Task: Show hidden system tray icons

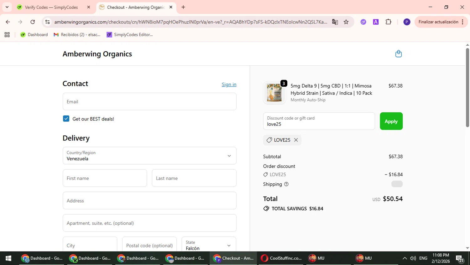Action: click(405, 258)
